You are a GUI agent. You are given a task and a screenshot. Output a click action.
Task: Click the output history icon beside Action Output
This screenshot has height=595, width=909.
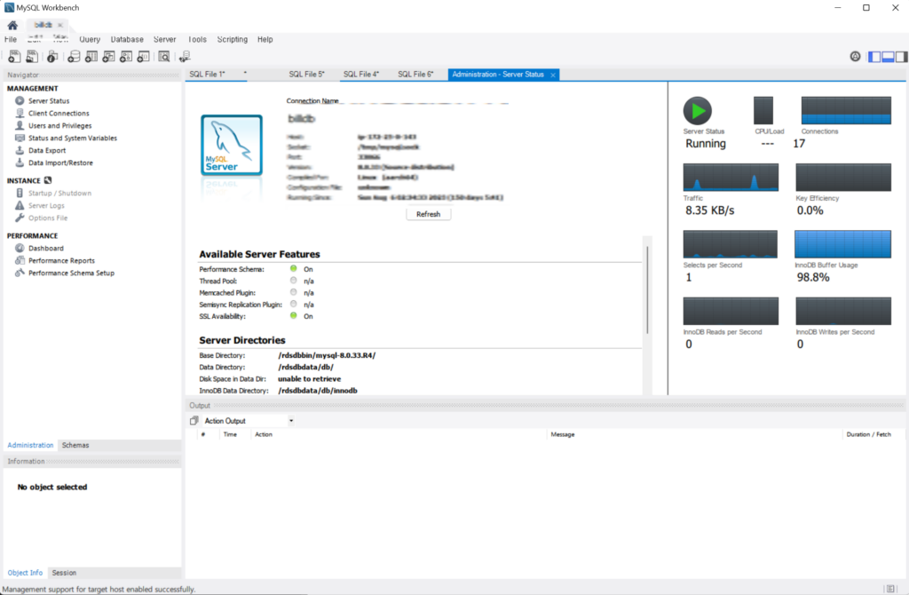[194, 420]
